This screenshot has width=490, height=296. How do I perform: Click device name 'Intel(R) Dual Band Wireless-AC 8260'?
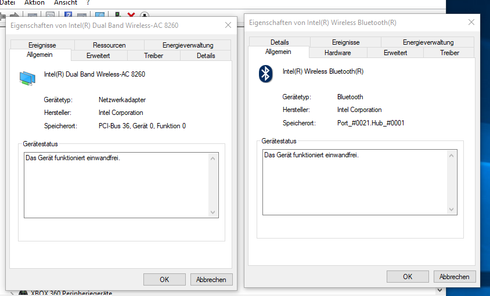tap(95, 74)
